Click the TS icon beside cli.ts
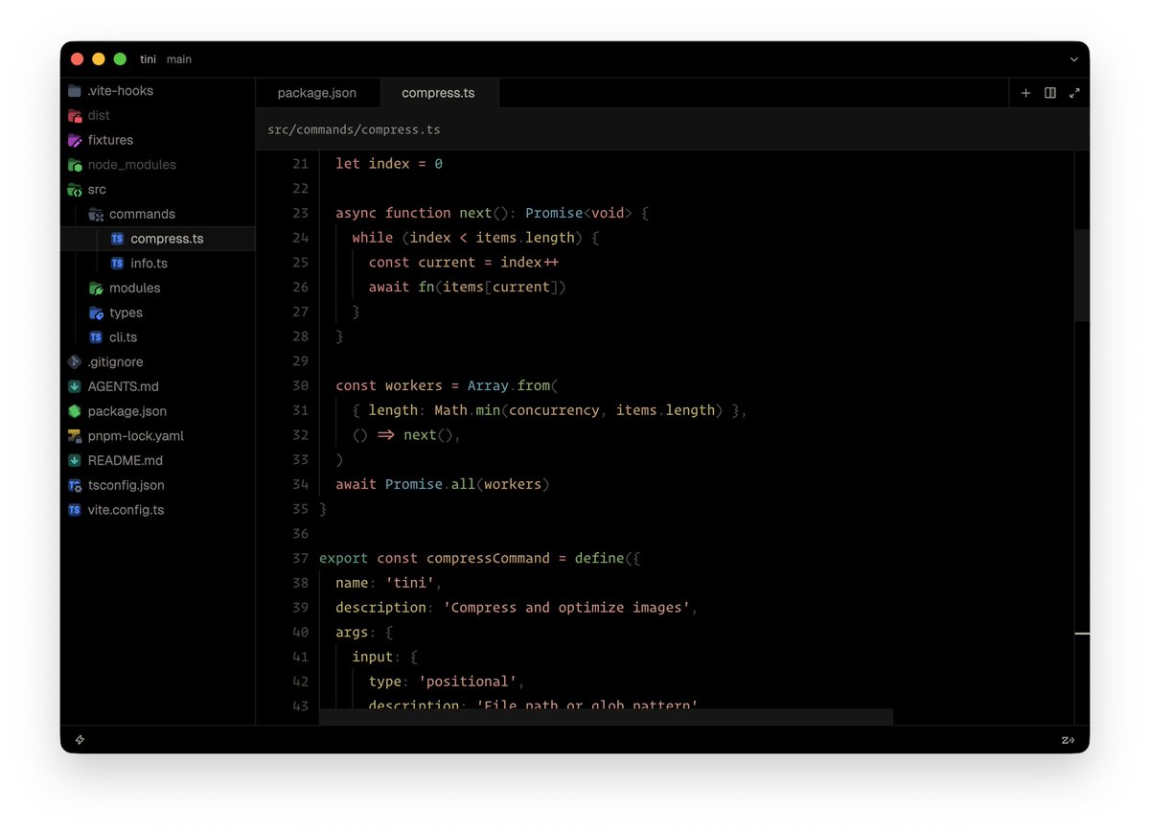Viewport: 1150px width, 833px height. (x=96, y=337)
